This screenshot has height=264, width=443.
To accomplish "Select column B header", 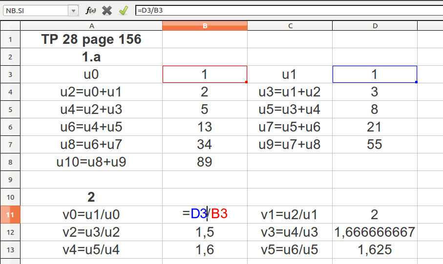I will tap(205, 26).
